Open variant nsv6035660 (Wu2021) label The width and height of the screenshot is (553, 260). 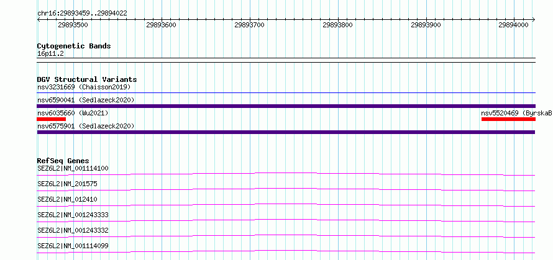click(x=73, y=113)
